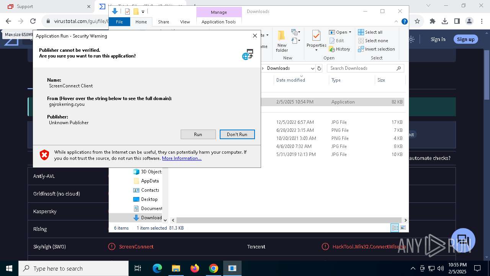Open Microsoft Edge from the taskbar
Image resolution: width=490 pixels, height=276 pixels.
[157, 268]
